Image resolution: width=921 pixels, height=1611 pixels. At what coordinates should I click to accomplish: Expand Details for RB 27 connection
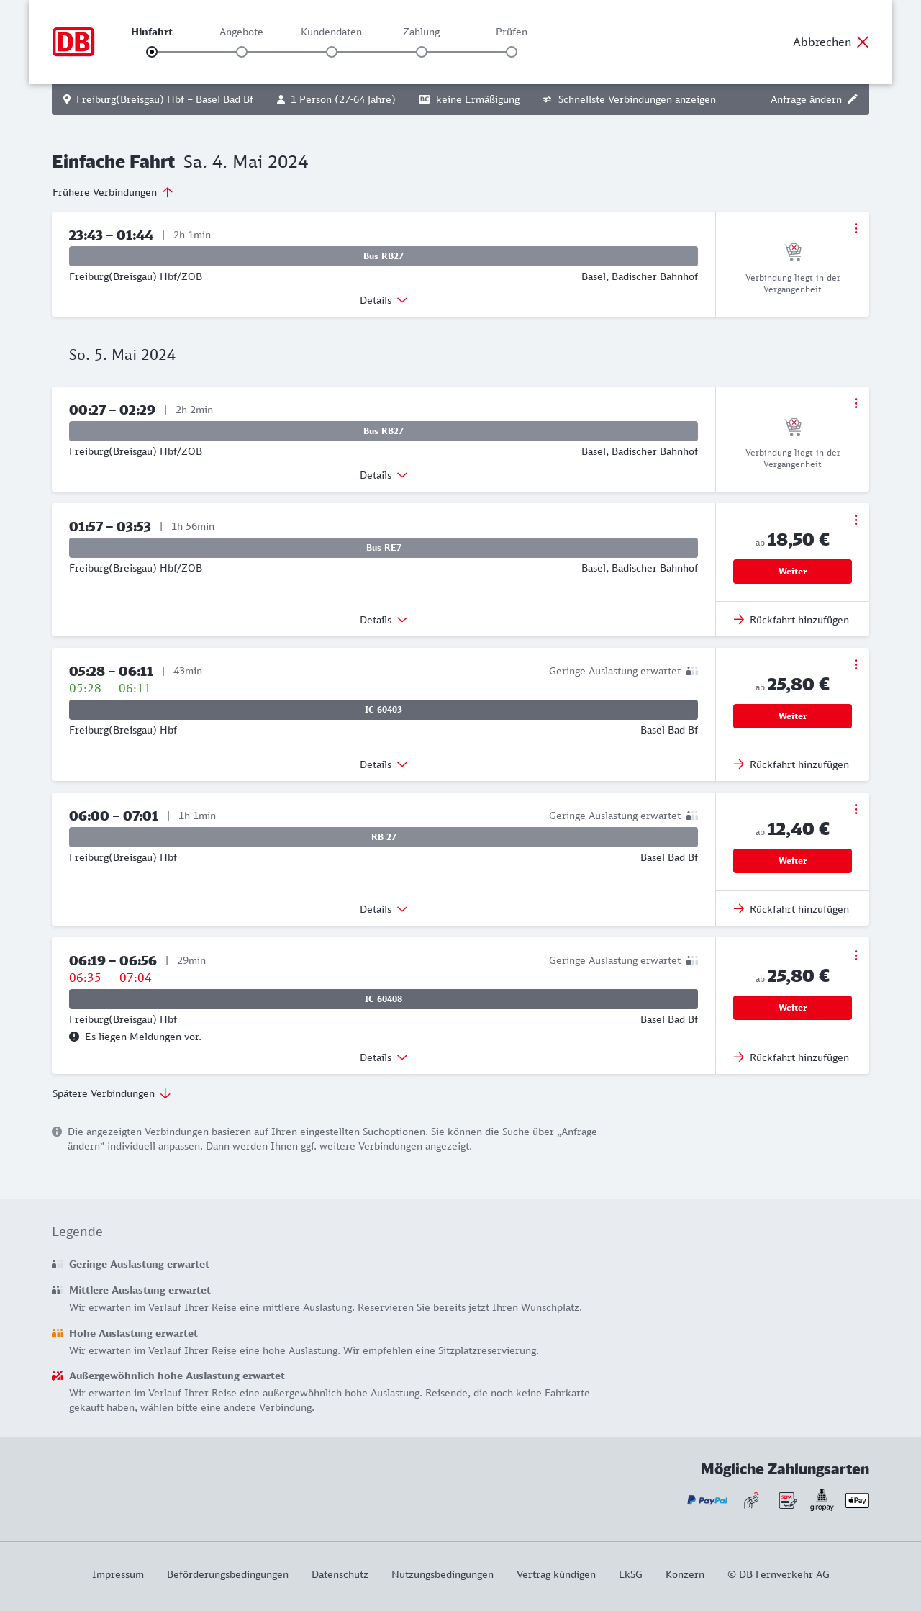pyautogui.click(x=384, y=909)
